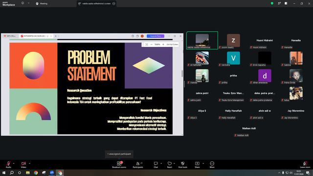This screenshot has height=176, width=313.
Task: Toggle the view layout icon in the title bar
Action: (x=286, y=3)
